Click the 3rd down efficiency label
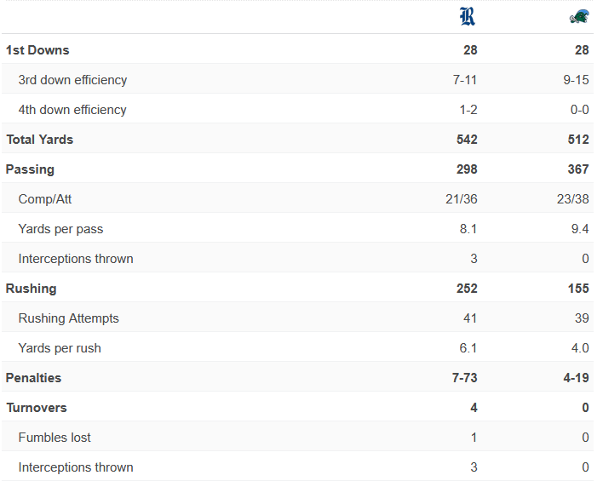 [72, 80]
